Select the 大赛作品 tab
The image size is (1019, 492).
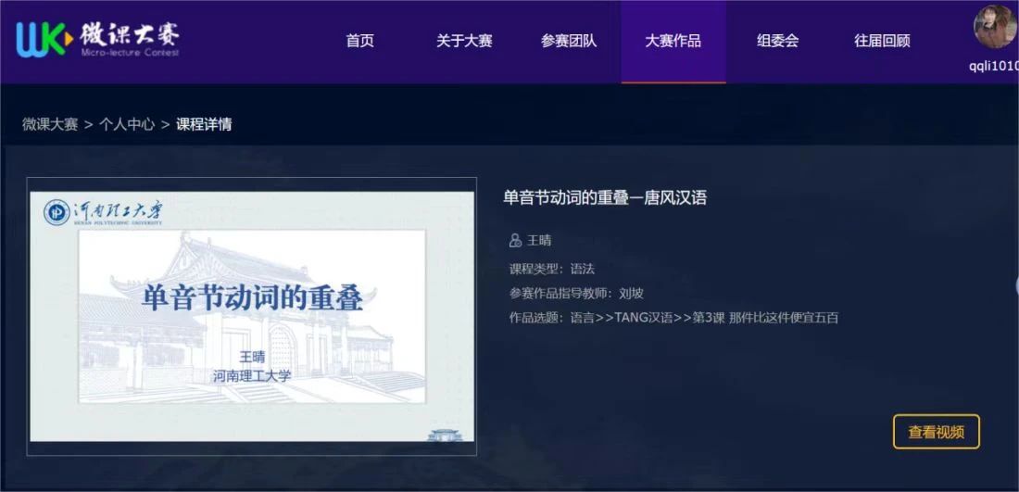(x=673, y=42)
